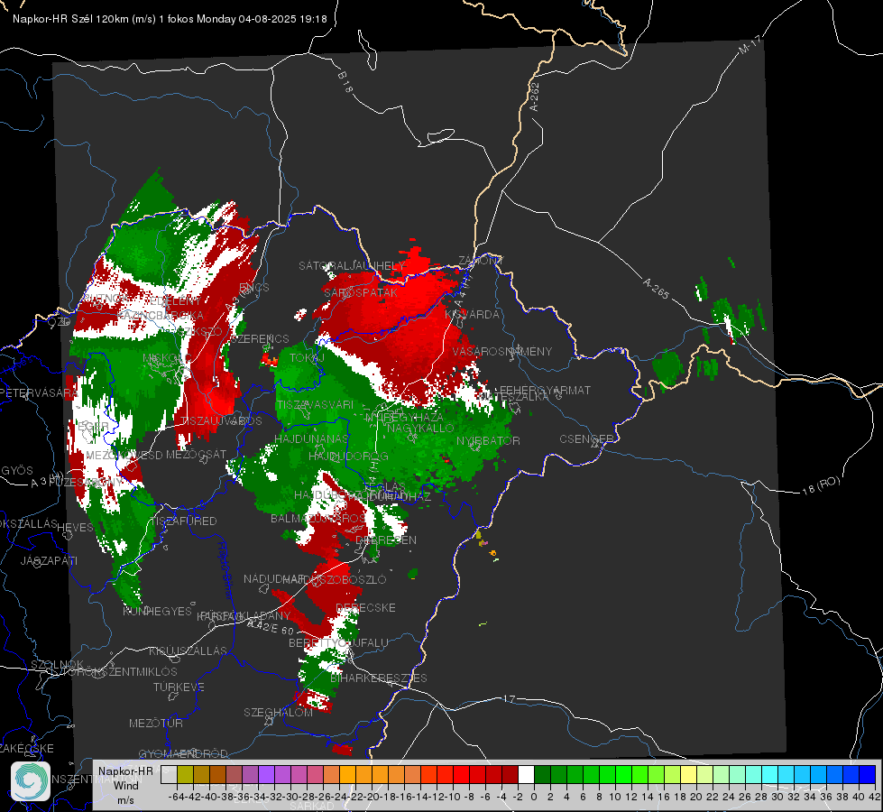The image size is (883, 812).
Task: Select the deep blue swatch between 40 and 42
Action: [867, 775]
